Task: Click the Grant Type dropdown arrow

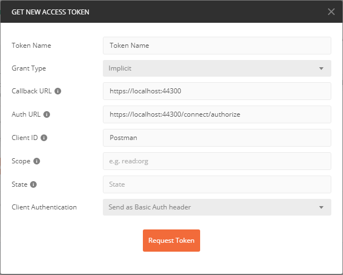Action: 321,69
